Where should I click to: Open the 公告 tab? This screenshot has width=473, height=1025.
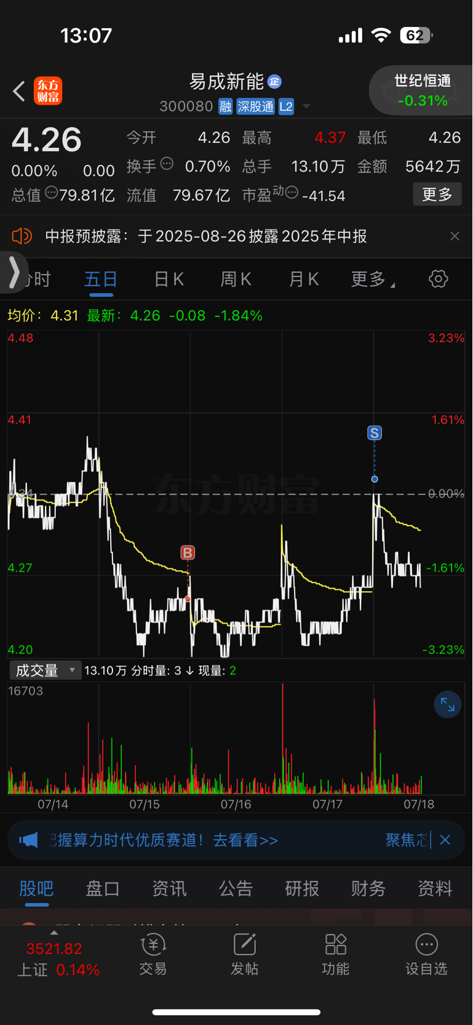coord(236,888)
